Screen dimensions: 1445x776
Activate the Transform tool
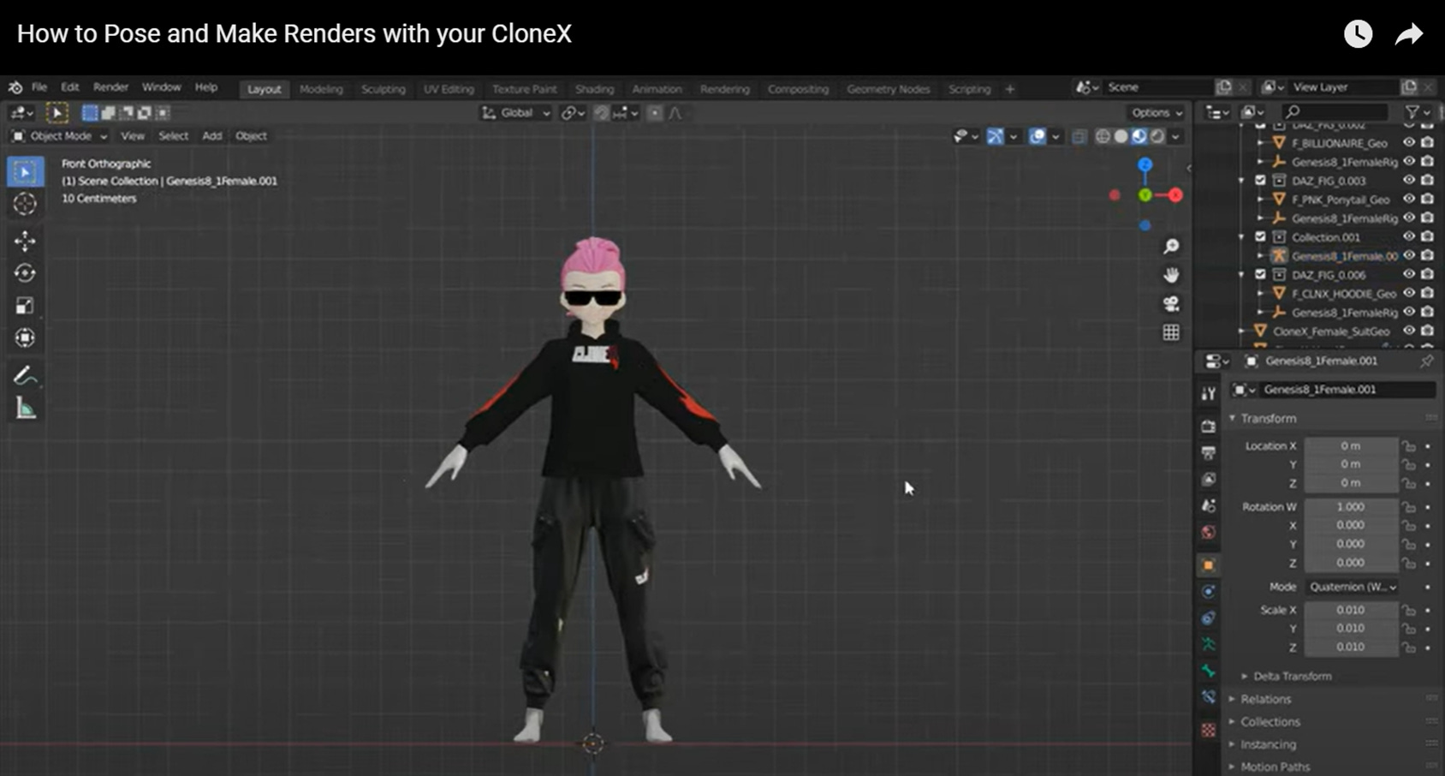click(25, 337)
